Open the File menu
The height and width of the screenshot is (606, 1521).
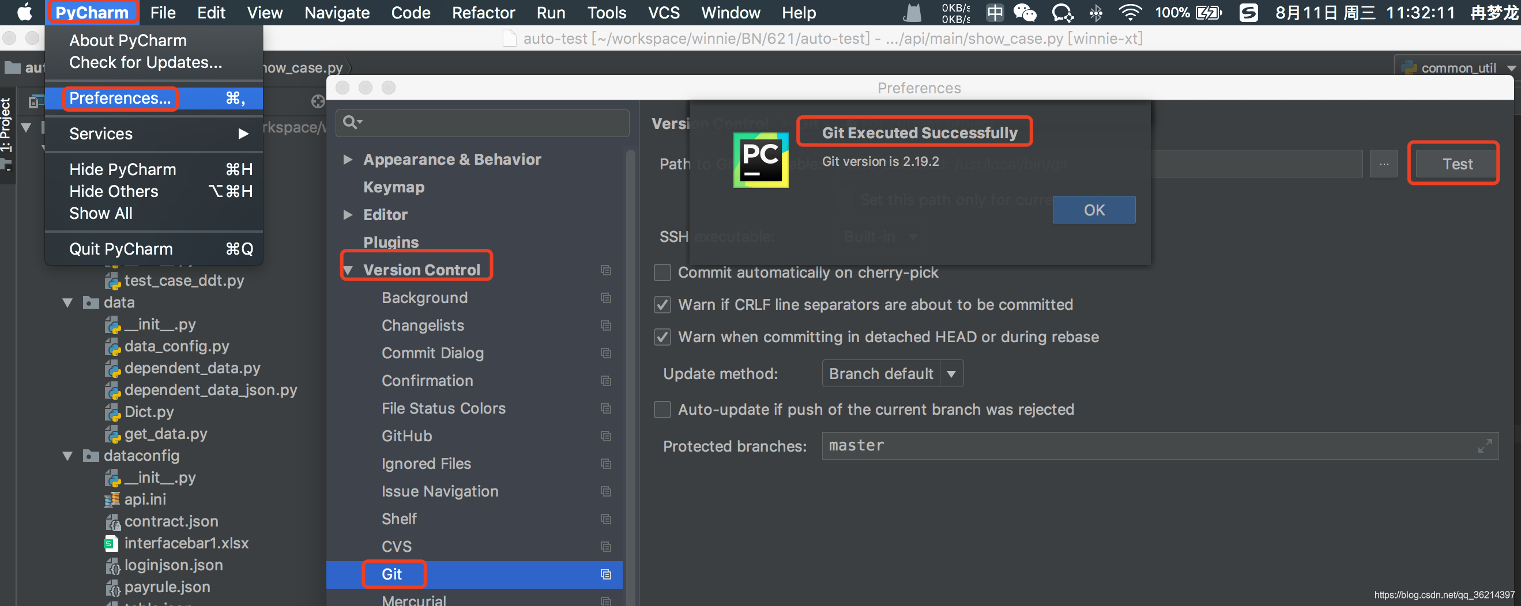click(163, 13)
